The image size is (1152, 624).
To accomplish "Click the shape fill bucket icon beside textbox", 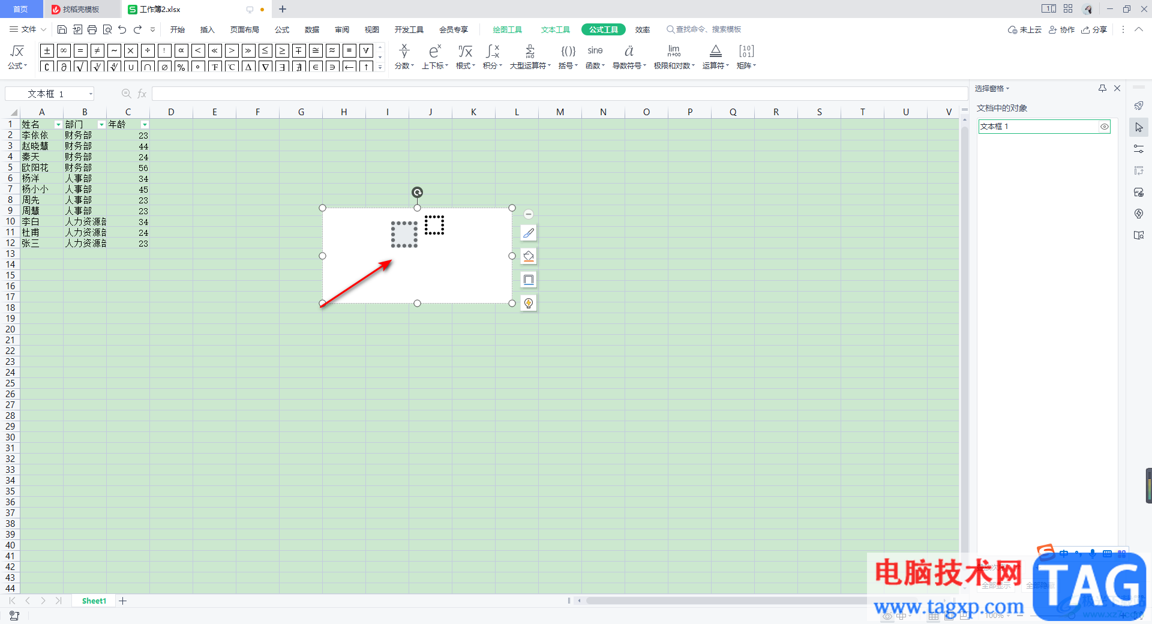I will (x=529, y=256).
